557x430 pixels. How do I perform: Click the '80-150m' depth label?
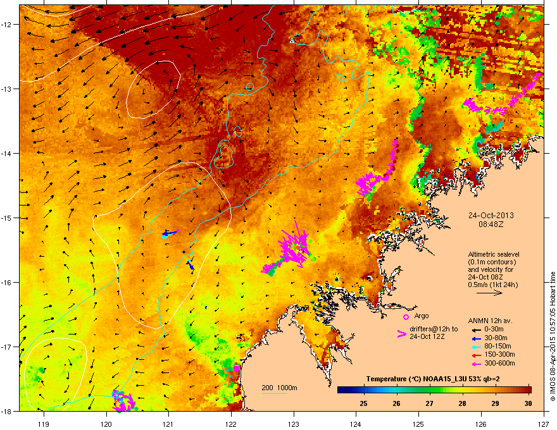click(x=498, y=346)
